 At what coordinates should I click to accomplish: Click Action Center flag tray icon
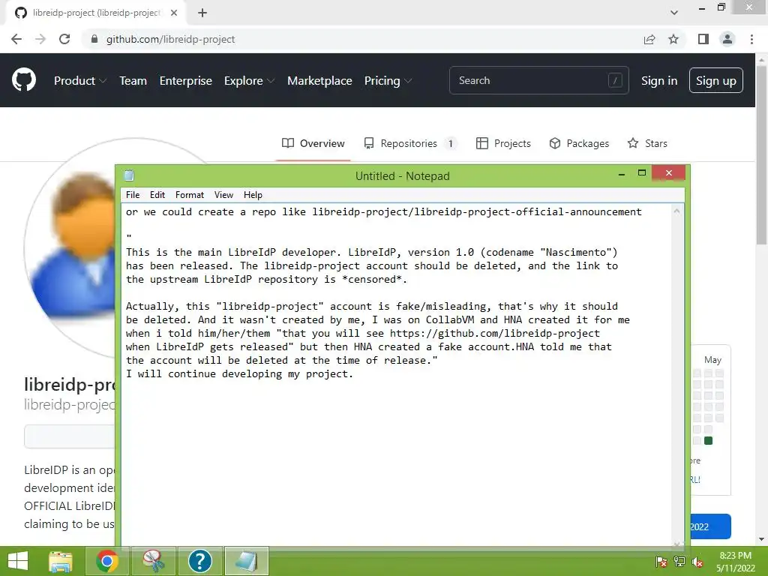pos(661,562)
